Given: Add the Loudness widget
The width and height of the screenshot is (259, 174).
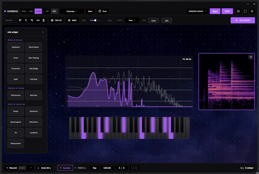Looking at the screenshot, I should click(34, 133).
